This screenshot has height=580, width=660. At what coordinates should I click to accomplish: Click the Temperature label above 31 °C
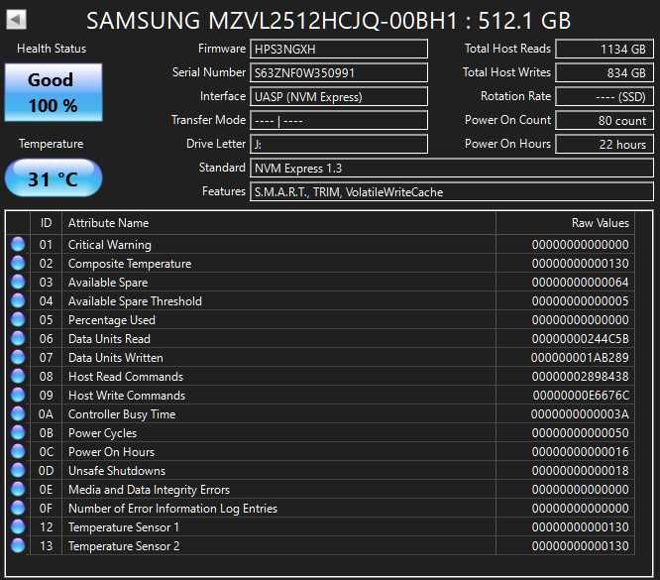(x=51, y=144)
